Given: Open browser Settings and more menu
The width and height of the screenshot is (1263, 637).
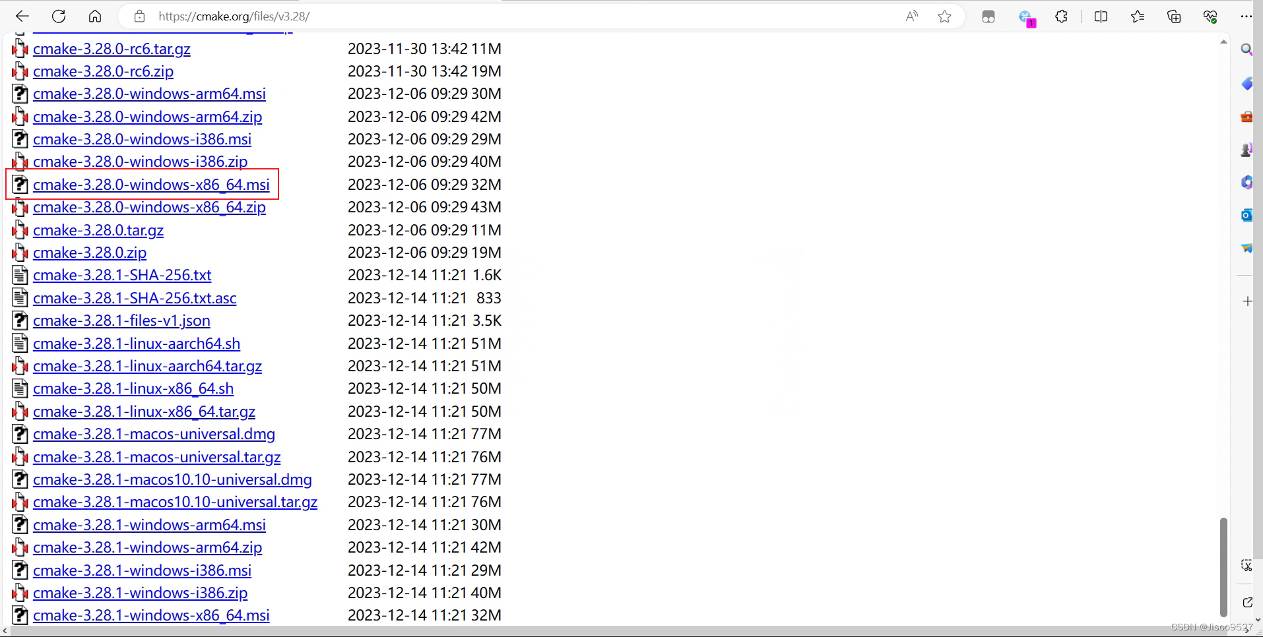Looking at the screenshot, I should 1246,16.
